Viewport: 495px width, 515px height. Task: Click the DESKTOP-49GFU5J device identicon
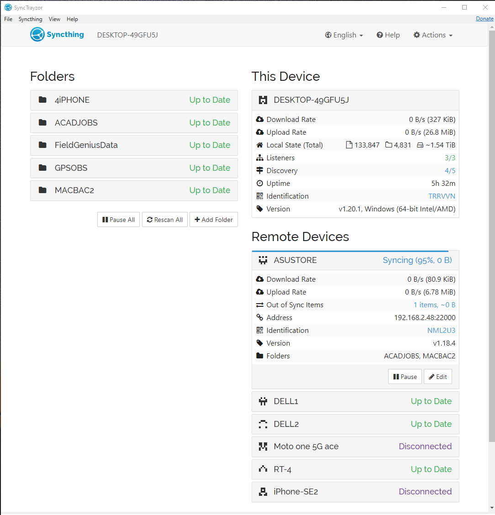[x=263, y=100]
